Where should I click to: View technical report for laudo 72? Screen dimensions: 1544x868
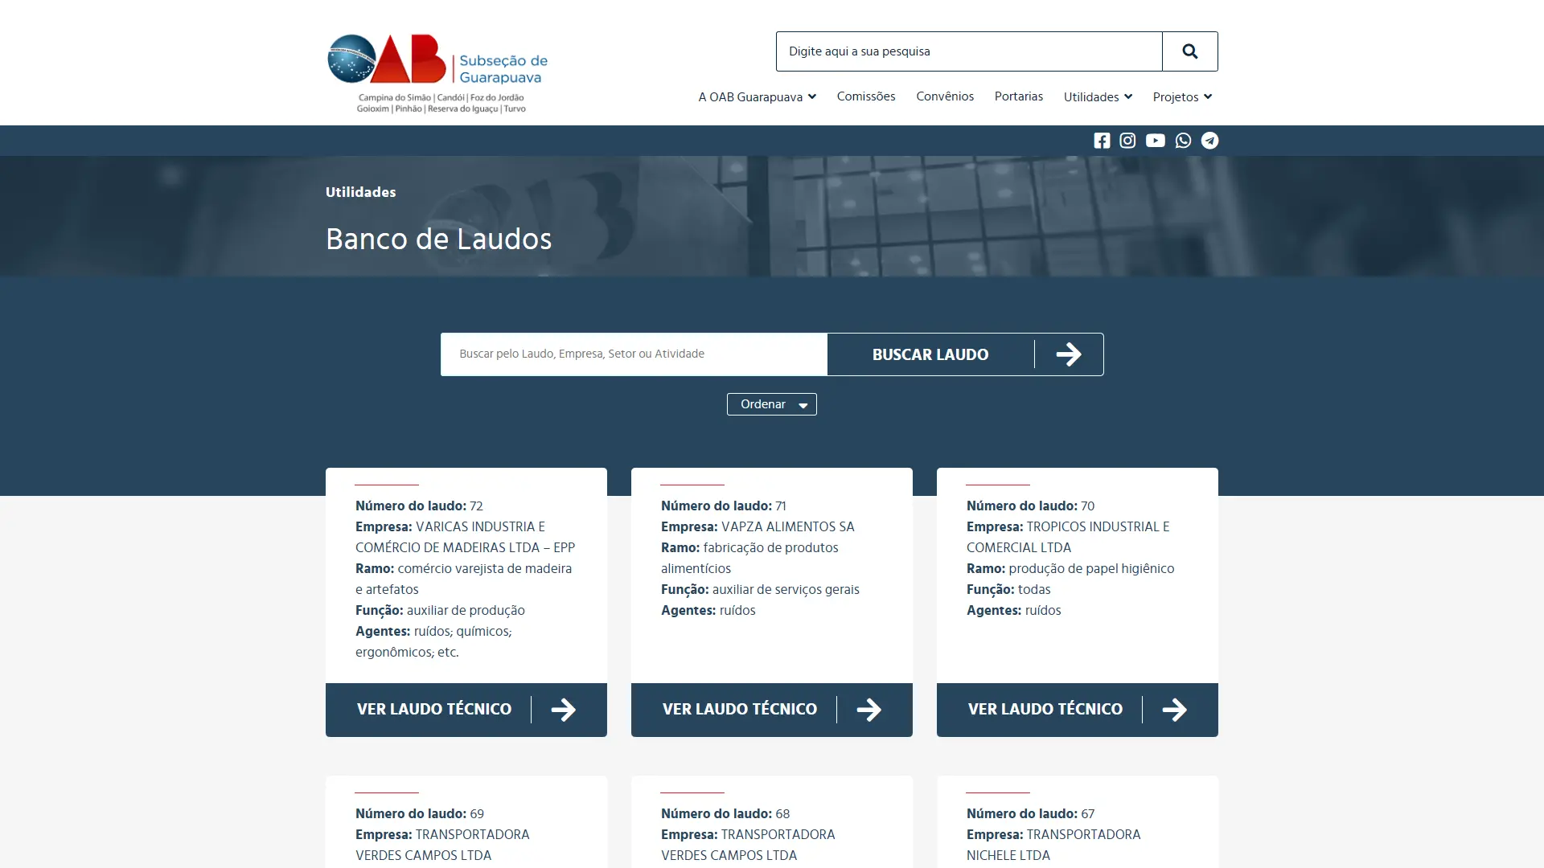pos(466,710)
